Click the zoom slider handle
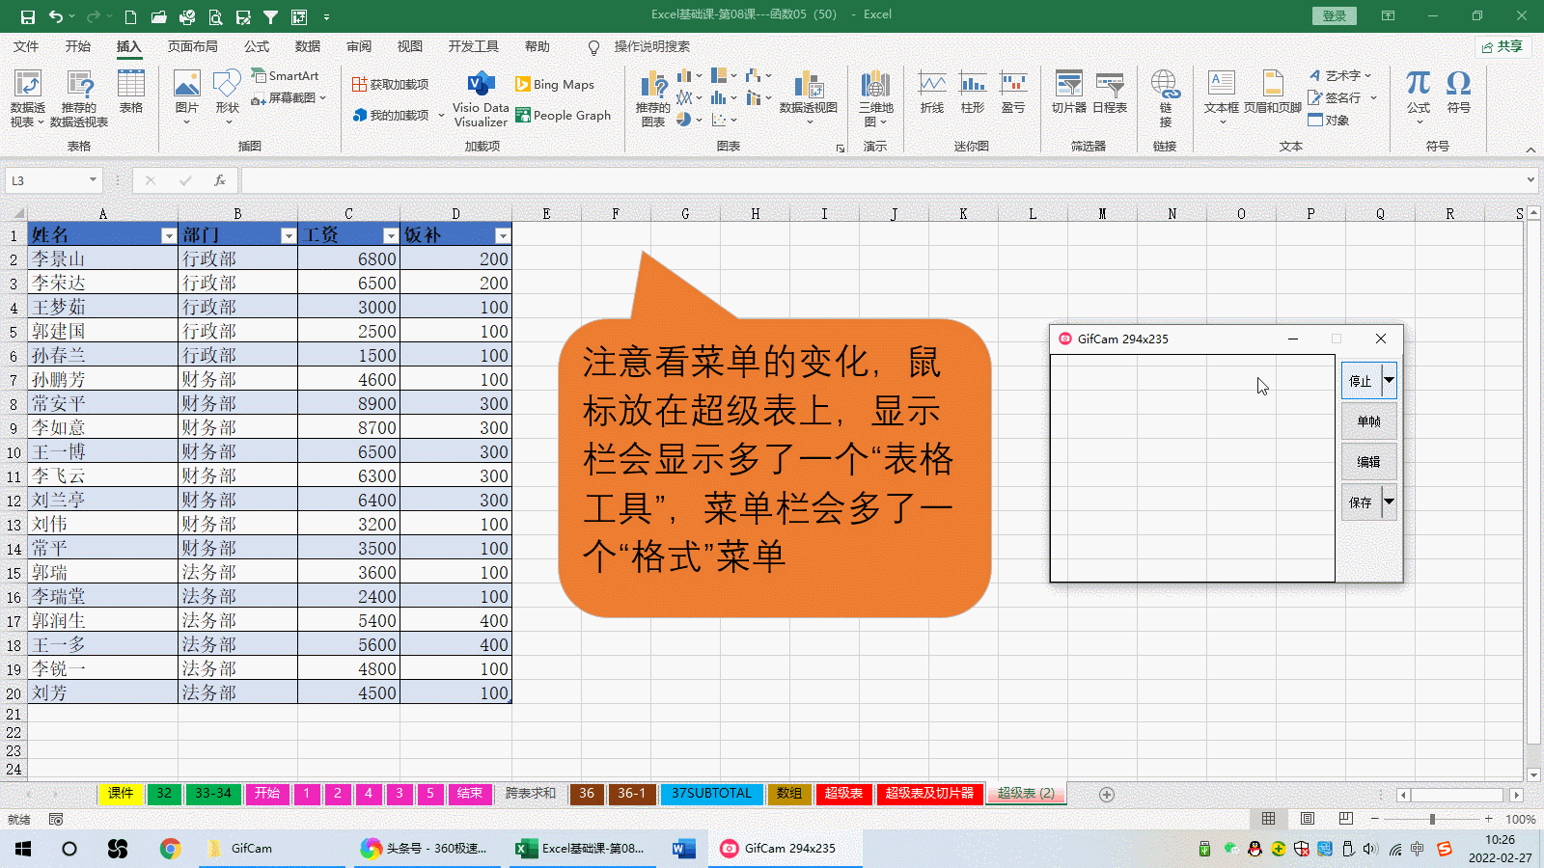 pos(1432,819)
